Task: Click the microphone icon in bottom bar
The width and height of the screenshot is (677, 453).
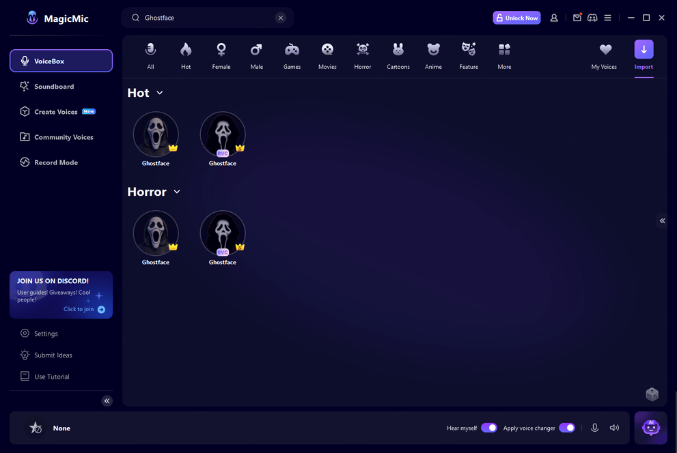Action: pos(594,428)
